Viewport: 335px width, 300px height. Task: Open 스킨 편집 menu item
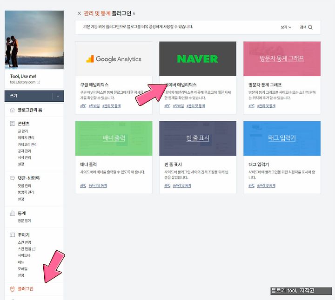point(24,249)
